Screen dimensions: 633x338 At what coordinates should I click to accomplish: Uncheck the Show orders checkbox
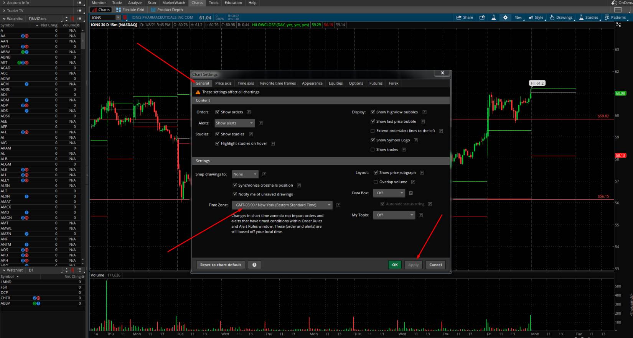click(x=218, y=112)
